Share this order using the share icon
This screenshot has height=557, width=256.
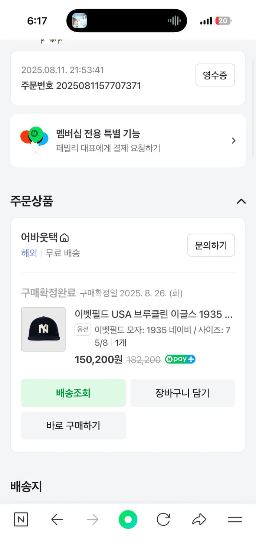[x=199, y=519]
